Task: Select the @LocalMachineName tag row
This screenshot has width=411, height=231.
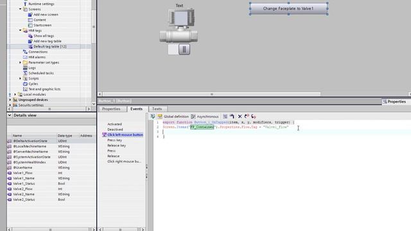Action: tap(51, 146)
